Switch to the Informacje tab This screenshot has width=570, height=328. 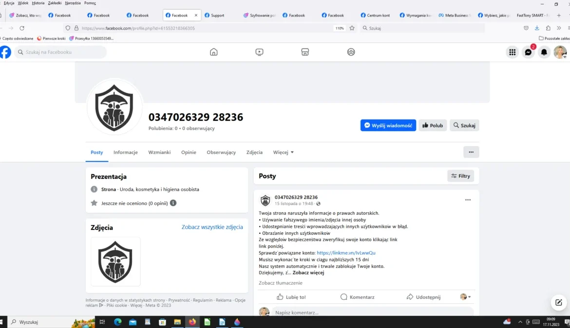(x=126, y=152)
